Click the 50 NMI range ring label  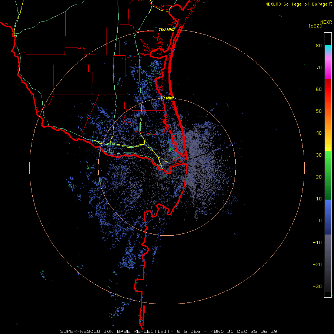coord(167,98)
